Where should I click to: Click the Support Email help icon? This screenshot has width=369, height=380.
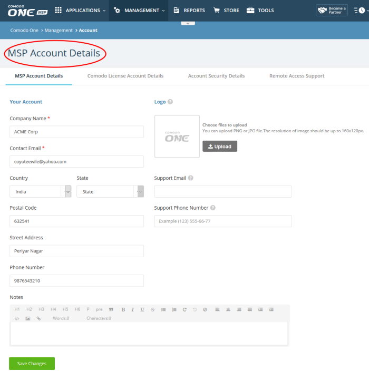tap(190, 178)
